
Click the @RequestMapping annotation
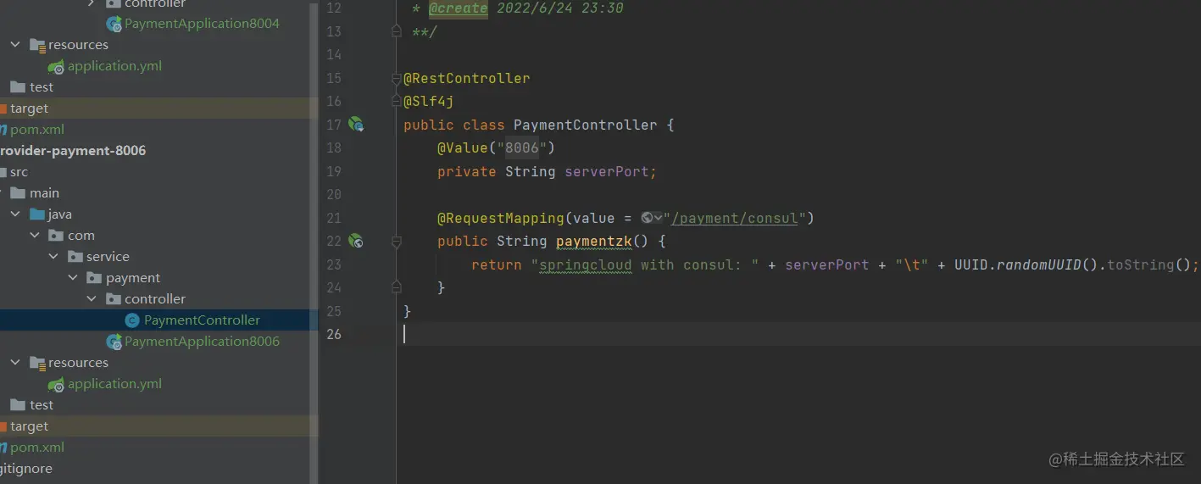coord(500,218)
